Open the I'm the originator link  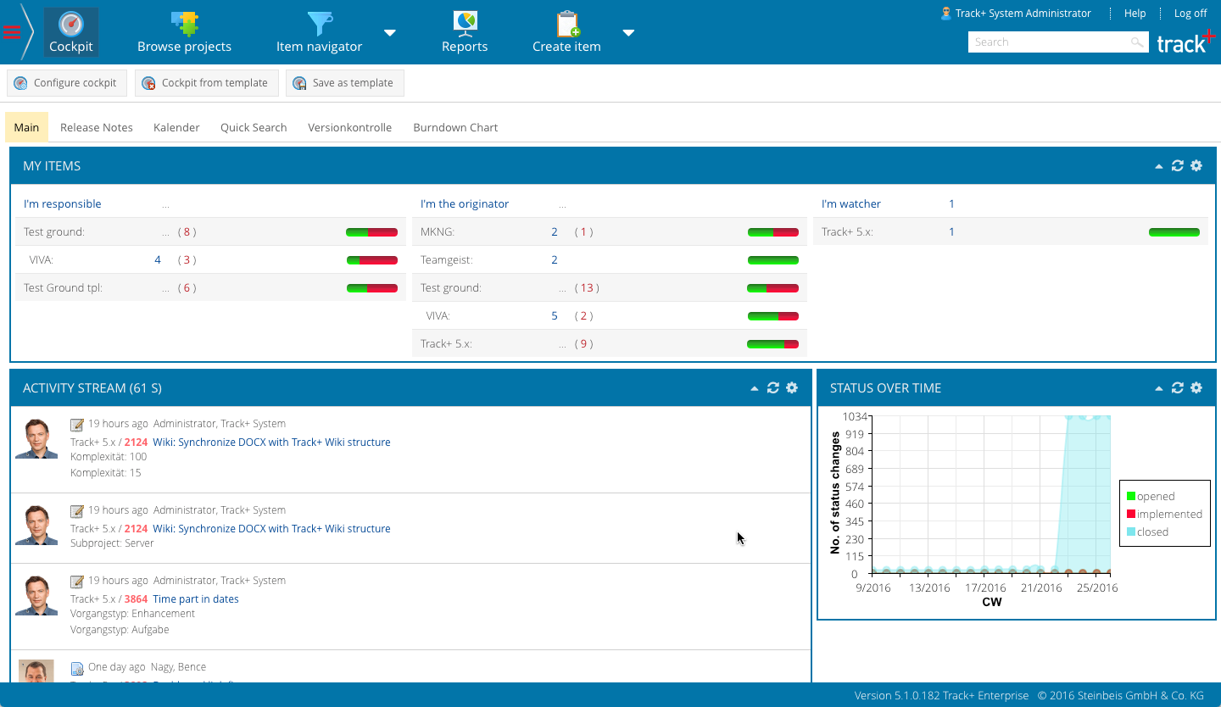[x=465, y=204]
